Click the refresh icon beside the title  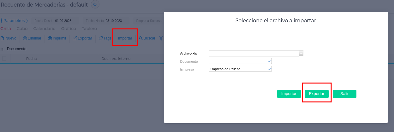click(95, 4)
